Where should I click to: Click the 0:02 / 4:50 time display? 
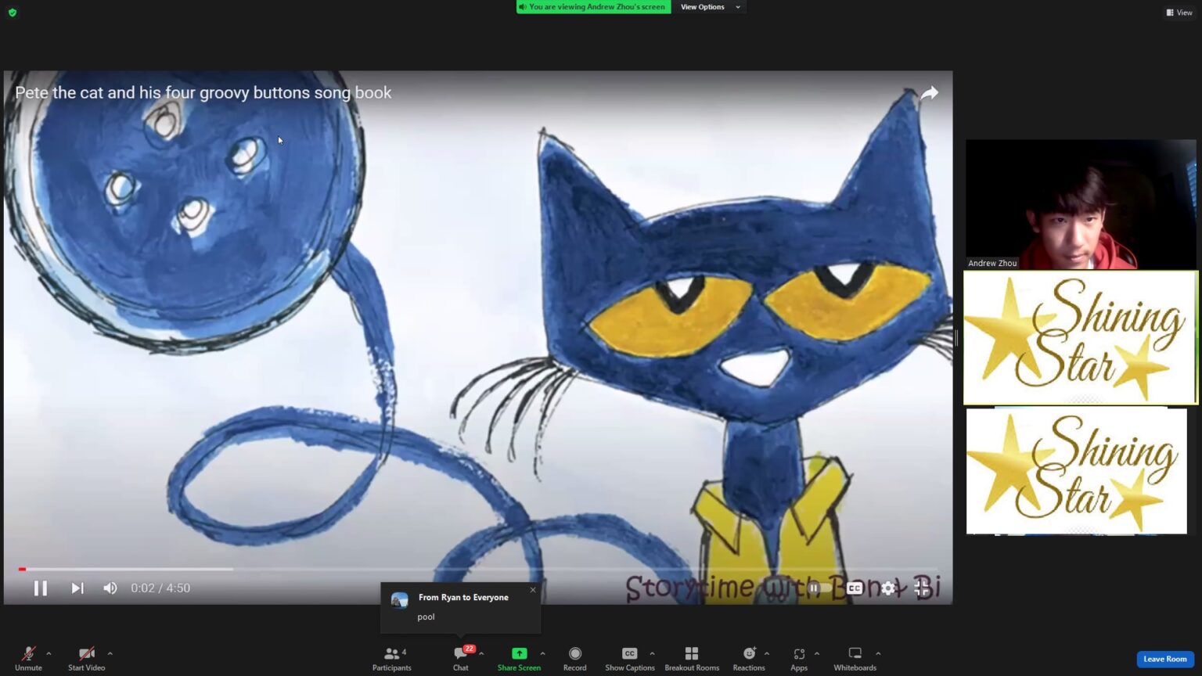(x=160, y=588)
